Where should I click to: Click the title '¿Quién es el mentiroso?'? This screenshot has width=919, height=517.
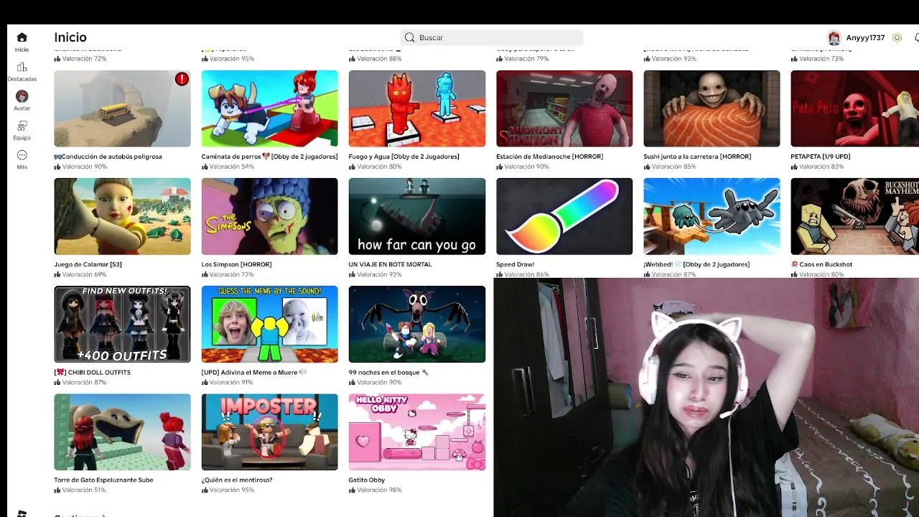237,480
